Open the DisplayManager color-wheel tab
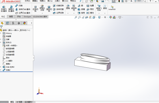 coord(24,23)
